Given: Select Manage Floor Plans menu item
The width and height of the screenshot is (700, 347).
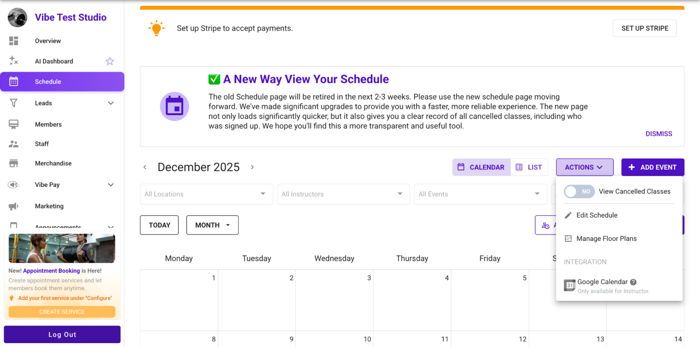Looking at the screenshot, I should pos(606,239).
